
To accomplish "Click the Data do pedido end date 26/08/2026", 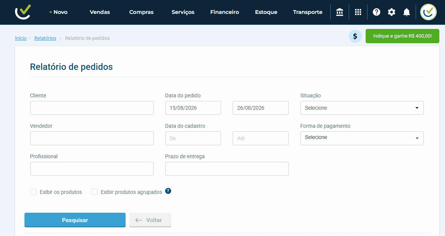I will point(261,108).
